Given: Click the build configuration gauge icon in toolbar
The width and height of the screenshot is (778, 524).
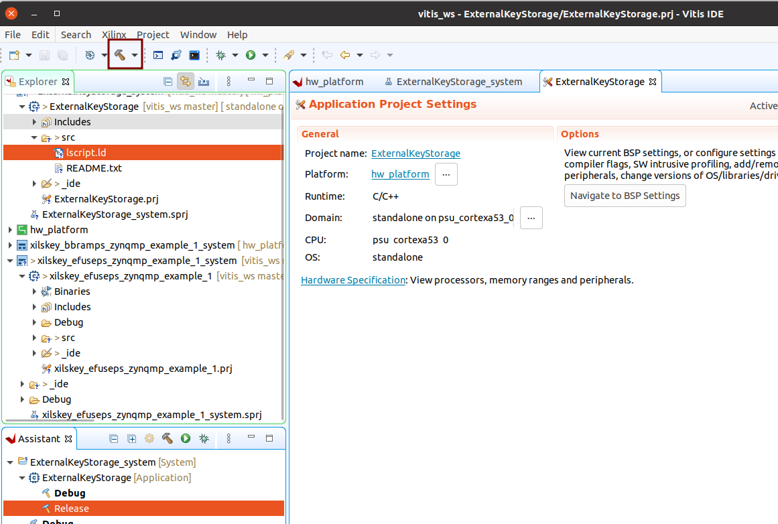Looking at the screenshot, I should [90, 55].
